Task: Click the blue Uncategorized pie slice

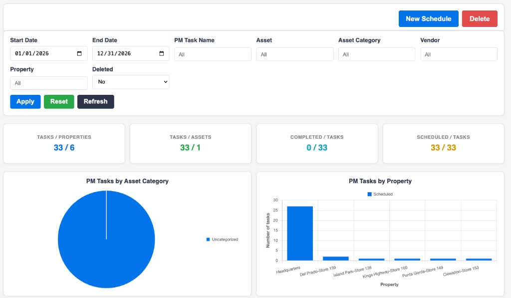Action: [x=106, y=239]
